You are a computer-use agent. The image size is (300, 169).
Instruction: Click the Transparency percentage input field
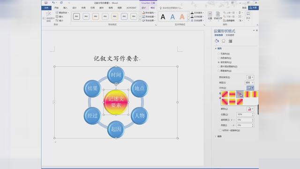pyautogui.click(x=245, y=120)
